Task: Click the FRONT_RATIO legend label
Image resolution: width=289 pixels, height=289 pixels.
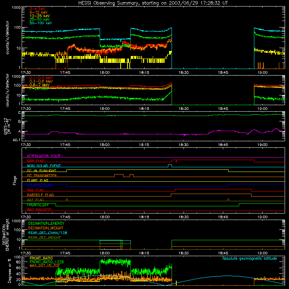Action: click(41, 258)
